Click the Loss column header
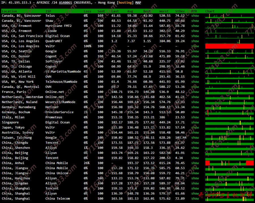 (87, 11)
